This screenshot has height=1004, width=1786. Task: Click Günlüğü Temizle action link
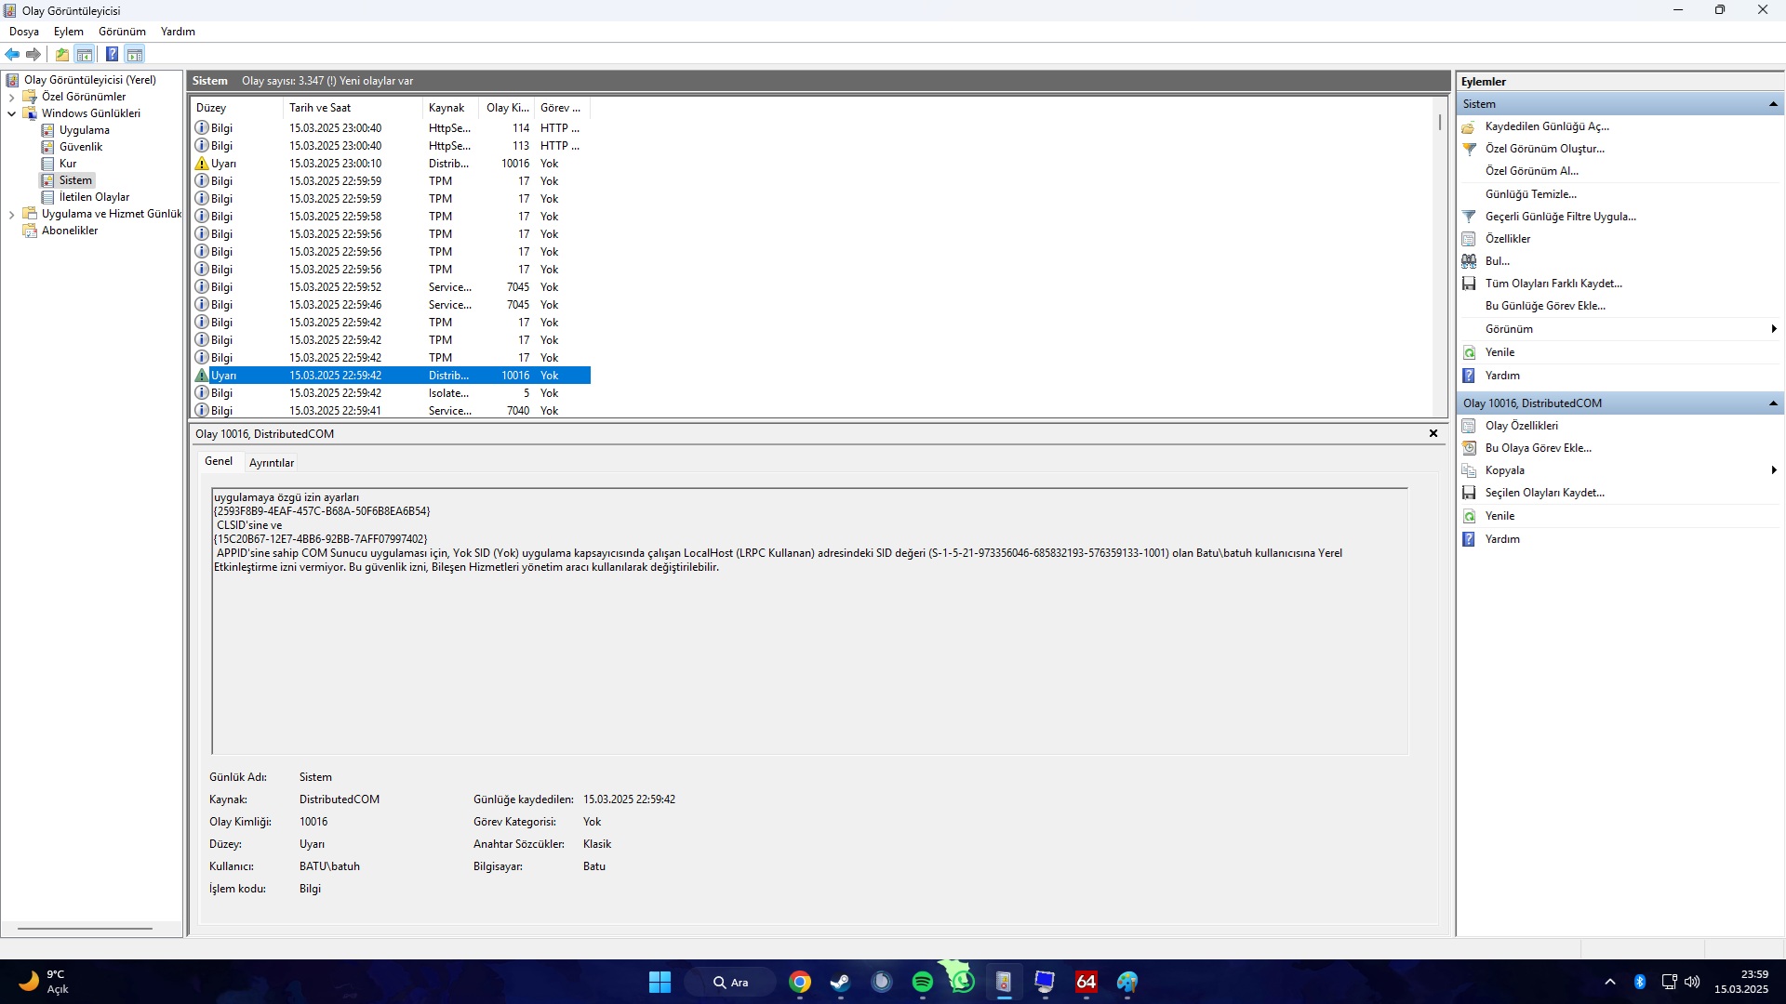coord(1530,194)
